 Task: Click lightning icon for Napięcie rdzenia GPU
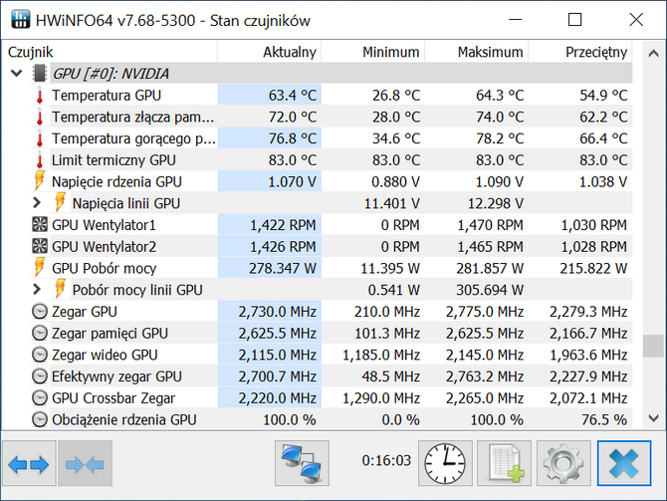pos(40,180)
